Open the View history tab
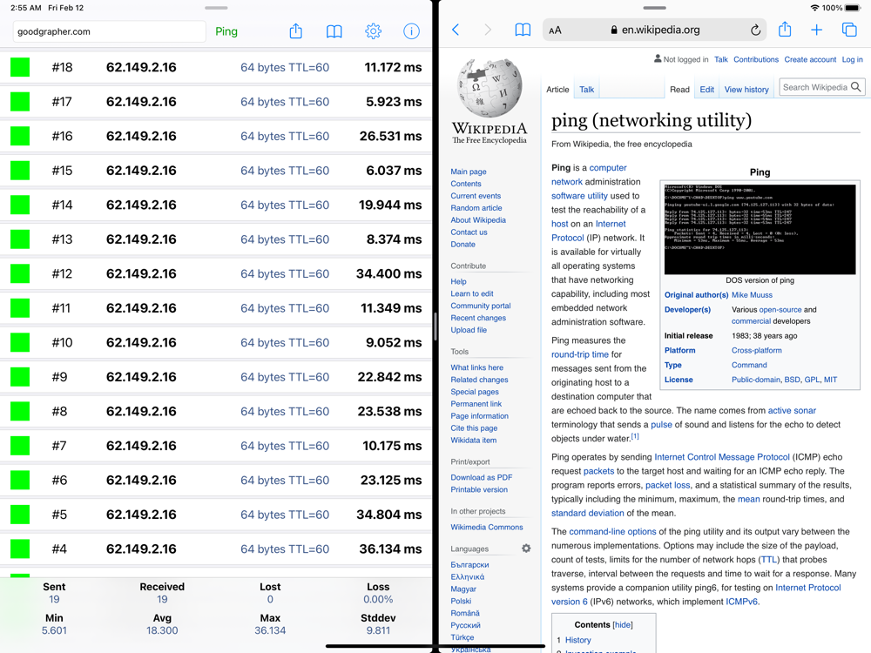 pos(746,90)
